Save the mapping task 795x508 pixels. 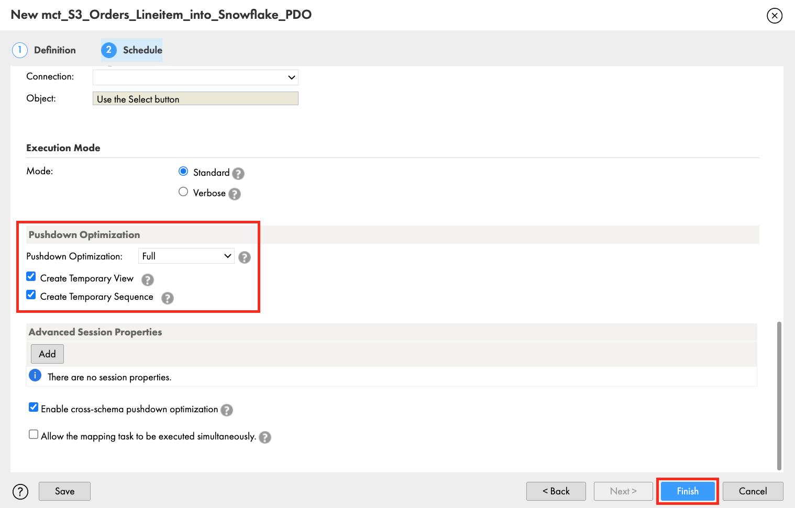tap(64, 491)
